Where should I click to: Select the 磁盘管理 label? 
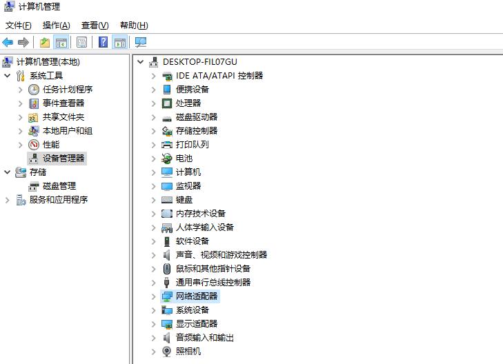[59, 186]
